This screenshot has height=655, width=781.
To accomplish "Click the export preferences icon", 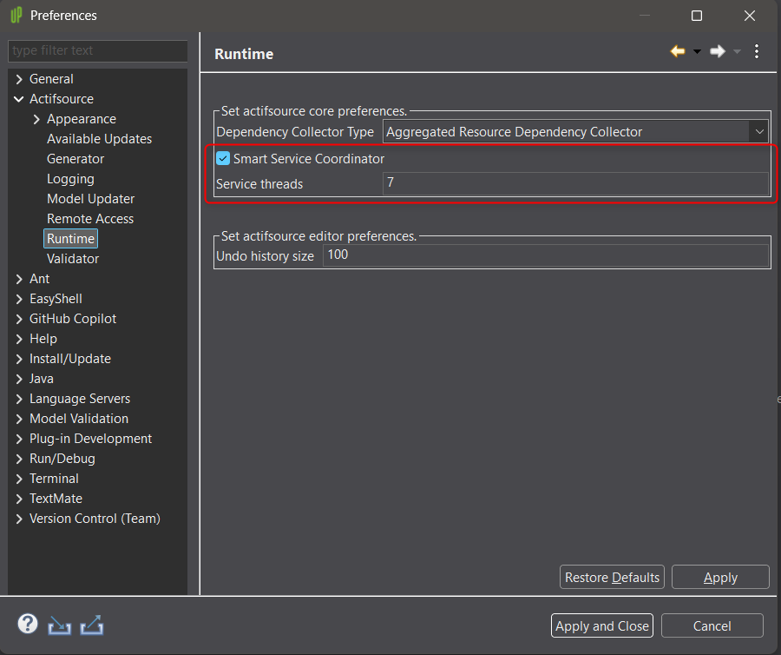I will click(91, 624).
